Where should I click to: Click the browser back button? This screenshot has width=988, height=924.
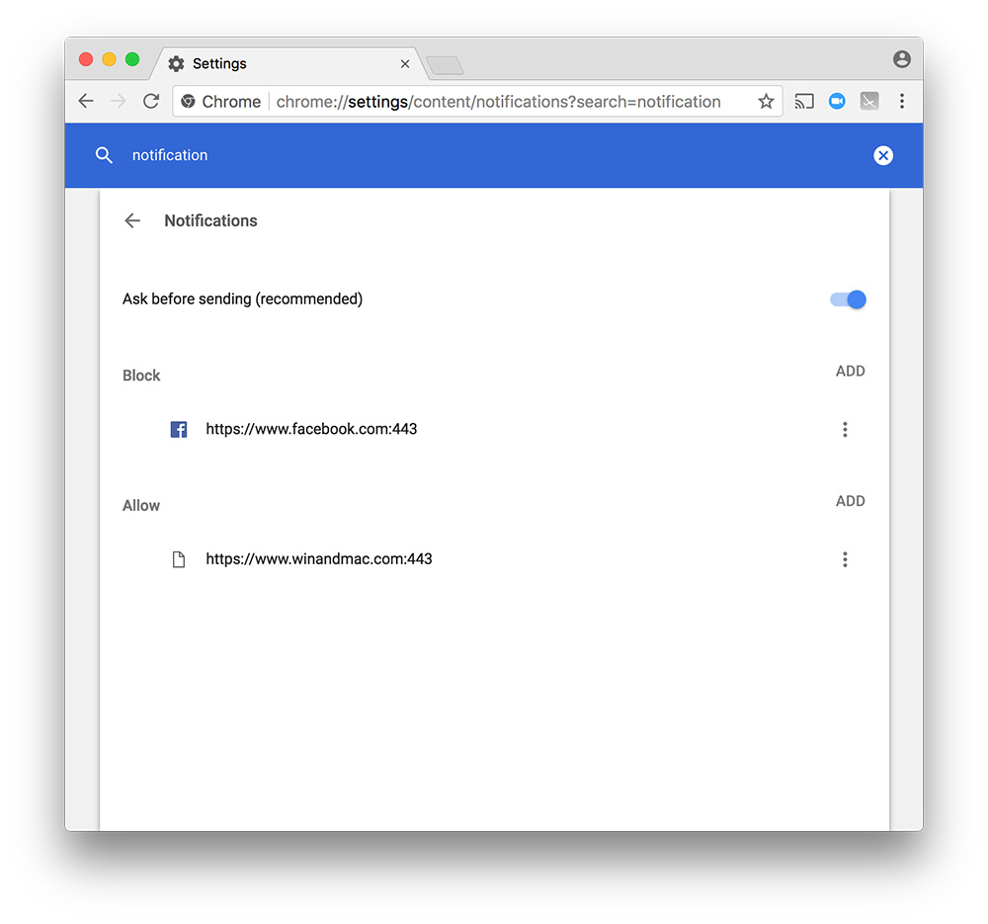tap(86, 101)
